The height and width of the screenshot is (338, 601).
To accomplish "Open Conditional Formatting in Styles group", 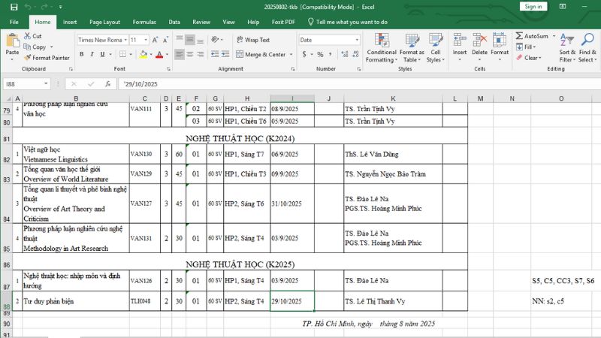I will 381,47.
